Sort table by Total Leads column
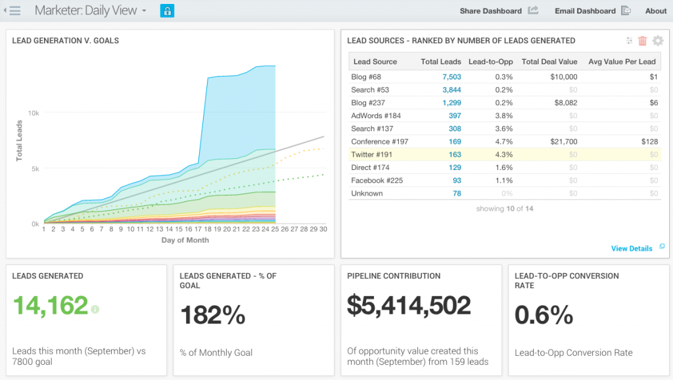The image size is (673, 380). point(440,62)
